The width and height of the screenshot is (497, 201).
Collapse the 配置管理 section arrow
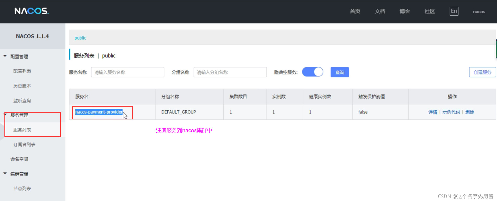tap(5, 56)
